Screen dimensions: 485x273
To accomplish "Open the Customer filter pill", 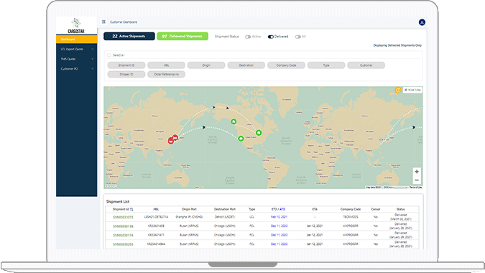I will (366, 65).
